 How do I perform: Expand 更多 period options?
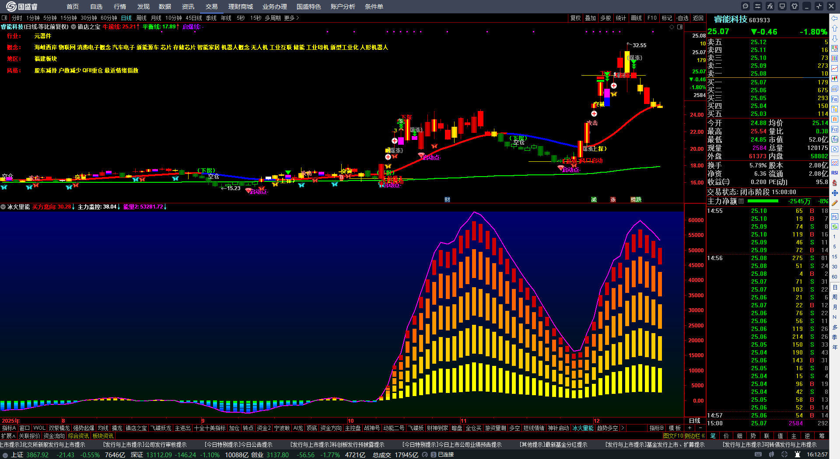(x=291, y=18)
